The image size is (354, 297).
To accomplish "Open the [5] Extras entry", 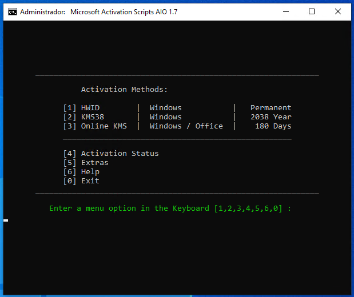I will pyautogui.click(x=86, y=163).
